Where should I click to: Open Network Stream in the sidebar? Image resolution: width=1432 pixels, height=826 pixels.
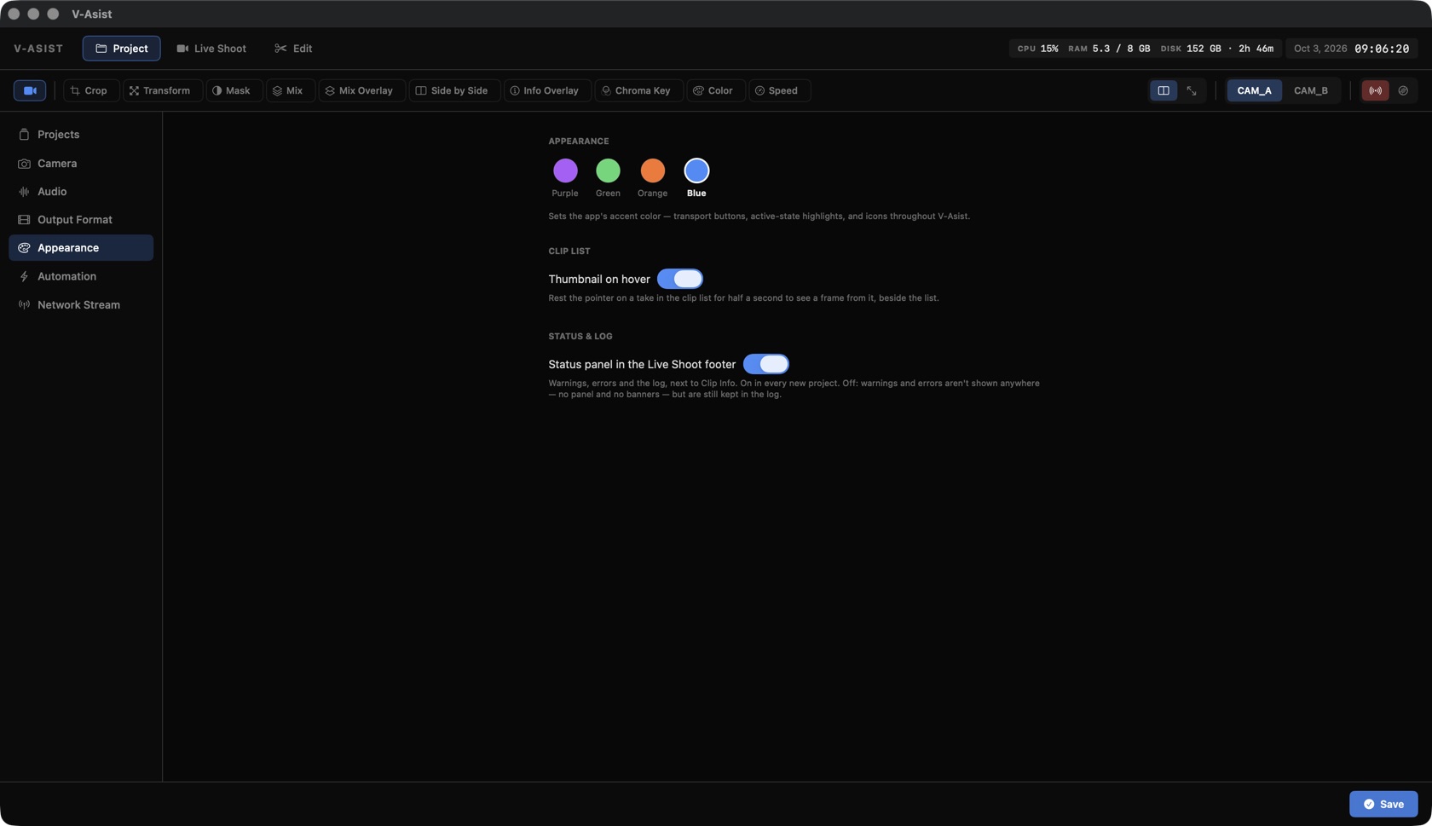coord(81,304)
